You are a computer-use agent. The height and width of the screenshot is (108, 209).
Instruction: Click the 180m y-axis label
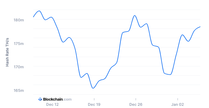pyautogui.click(x=19, y=20)
